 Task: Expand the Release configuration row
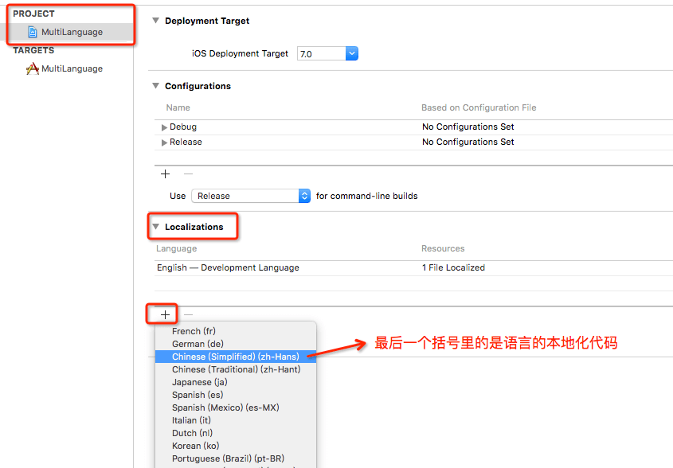tap(164, 142)
